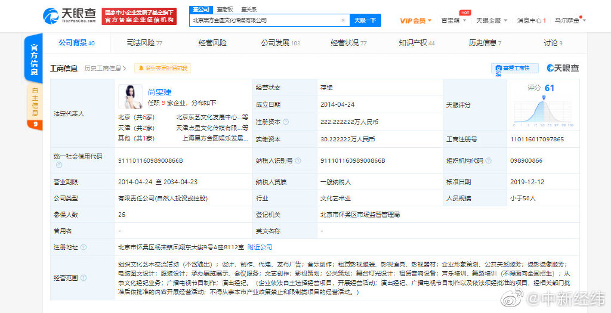The height and width of the screenshot is (313, 611).
Task: Click the help icon next to 经营范围
Action: pos(84,278)
